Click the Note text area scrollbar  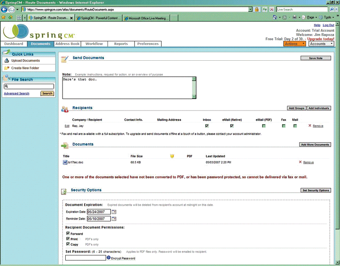coord(194,87)
